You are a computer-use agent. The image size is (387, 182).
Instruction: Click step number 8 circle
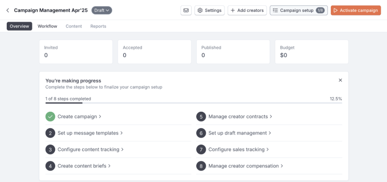click(201, 166)
